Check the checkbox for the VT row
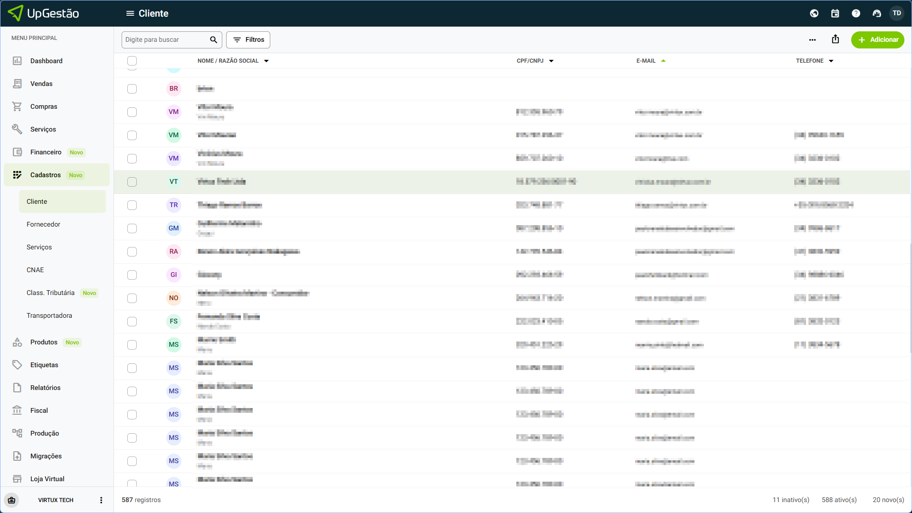912x513 pixels. [x=132, y=182]
